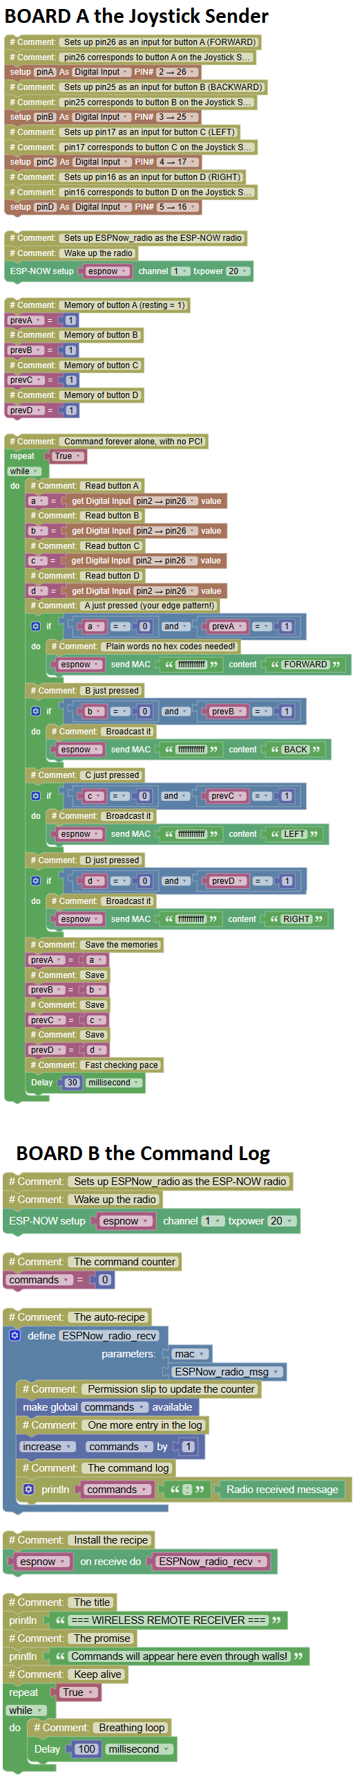The height and width of the screenshot is (1781, 357).
Task: Edit the ':' separator string in println
Action: pos(187,1489)
